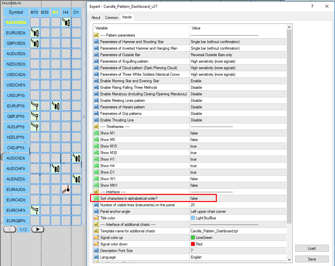
Task: Click the icon beside Parameters of Doji patterns
Action: coord(96,114)
